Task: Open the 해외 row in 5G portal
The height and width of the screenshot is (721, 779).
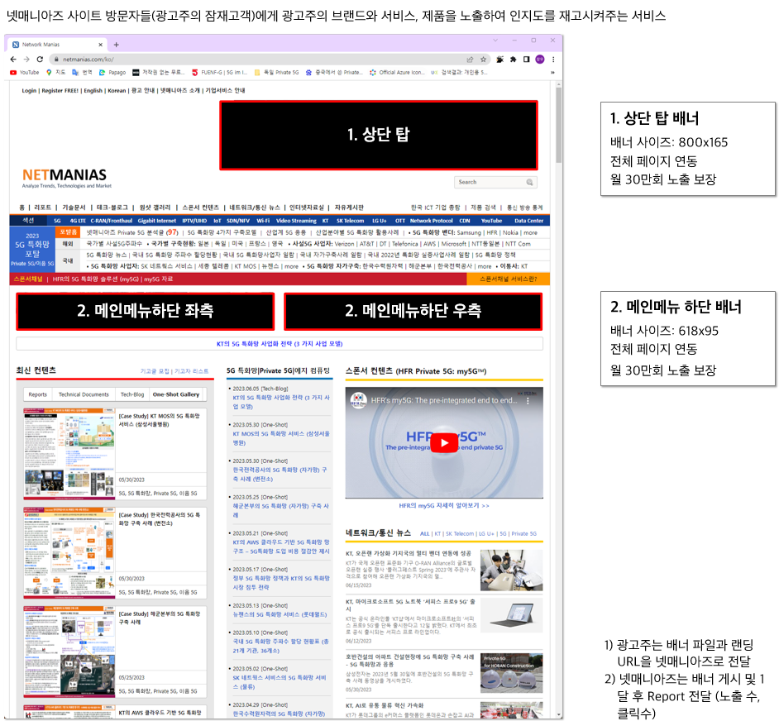Action: [x=68, y=244]
